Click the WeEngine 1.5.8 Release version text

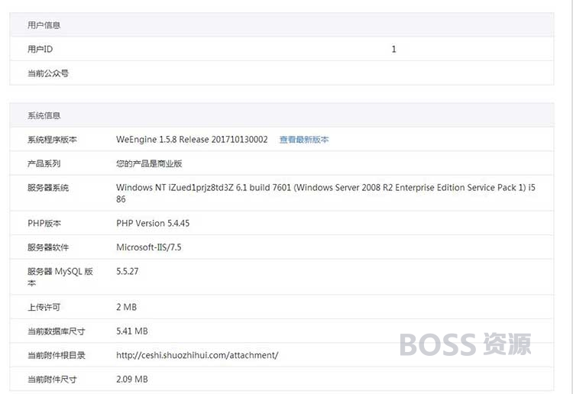coord(192,140)
